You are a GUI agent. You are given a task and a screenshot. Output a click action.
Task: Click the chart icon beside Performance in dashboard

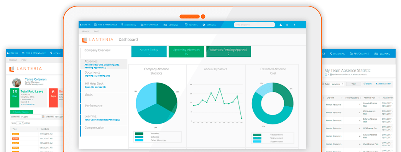142,25
